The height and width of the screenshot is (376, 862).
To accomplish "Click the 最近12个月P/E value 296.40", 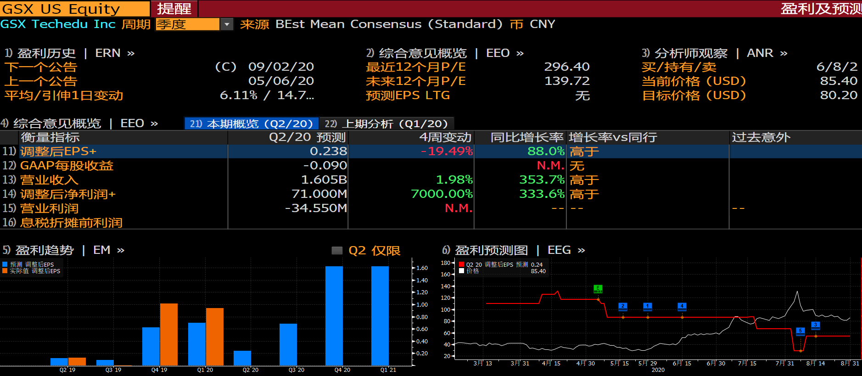I will coord(567,67).
